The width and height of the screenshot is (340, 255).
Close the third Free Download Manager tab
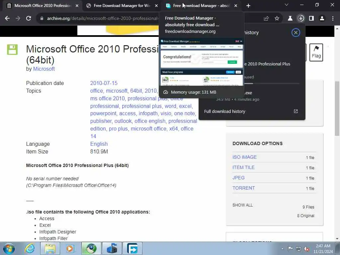pos(236,6)
